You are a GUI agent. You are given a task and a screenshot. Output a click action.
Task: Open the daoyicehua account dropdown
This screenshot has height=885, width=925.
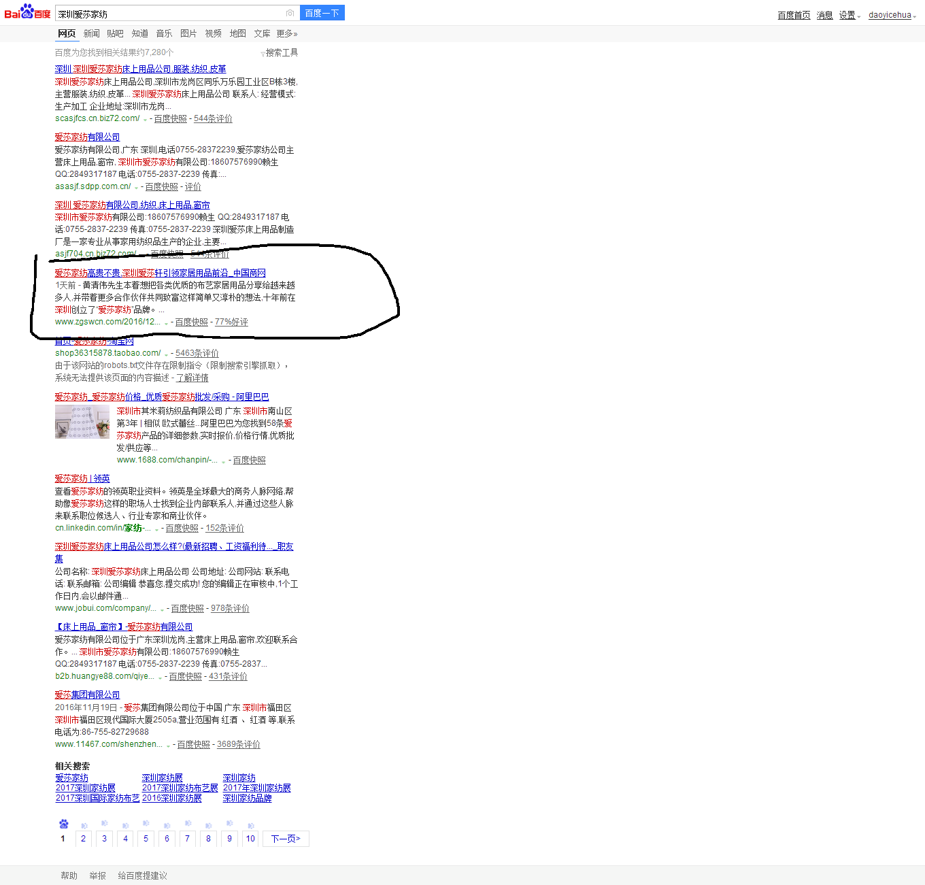click(x=892, y=15)
